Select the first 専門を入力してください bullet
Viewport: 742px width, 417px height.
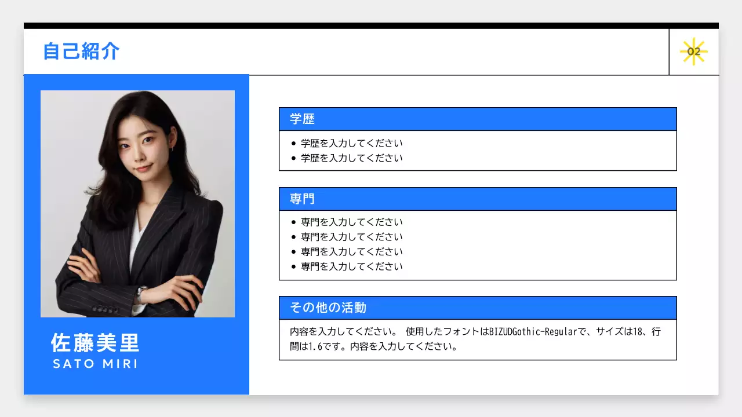point(350,221)
